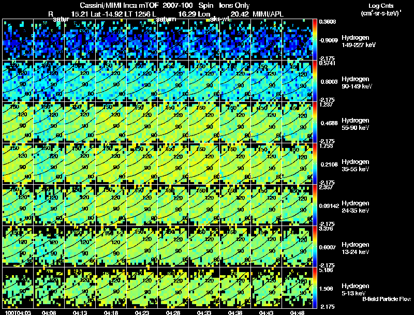Open the 5-13 keV image panel at 04:43

(266, 288)
